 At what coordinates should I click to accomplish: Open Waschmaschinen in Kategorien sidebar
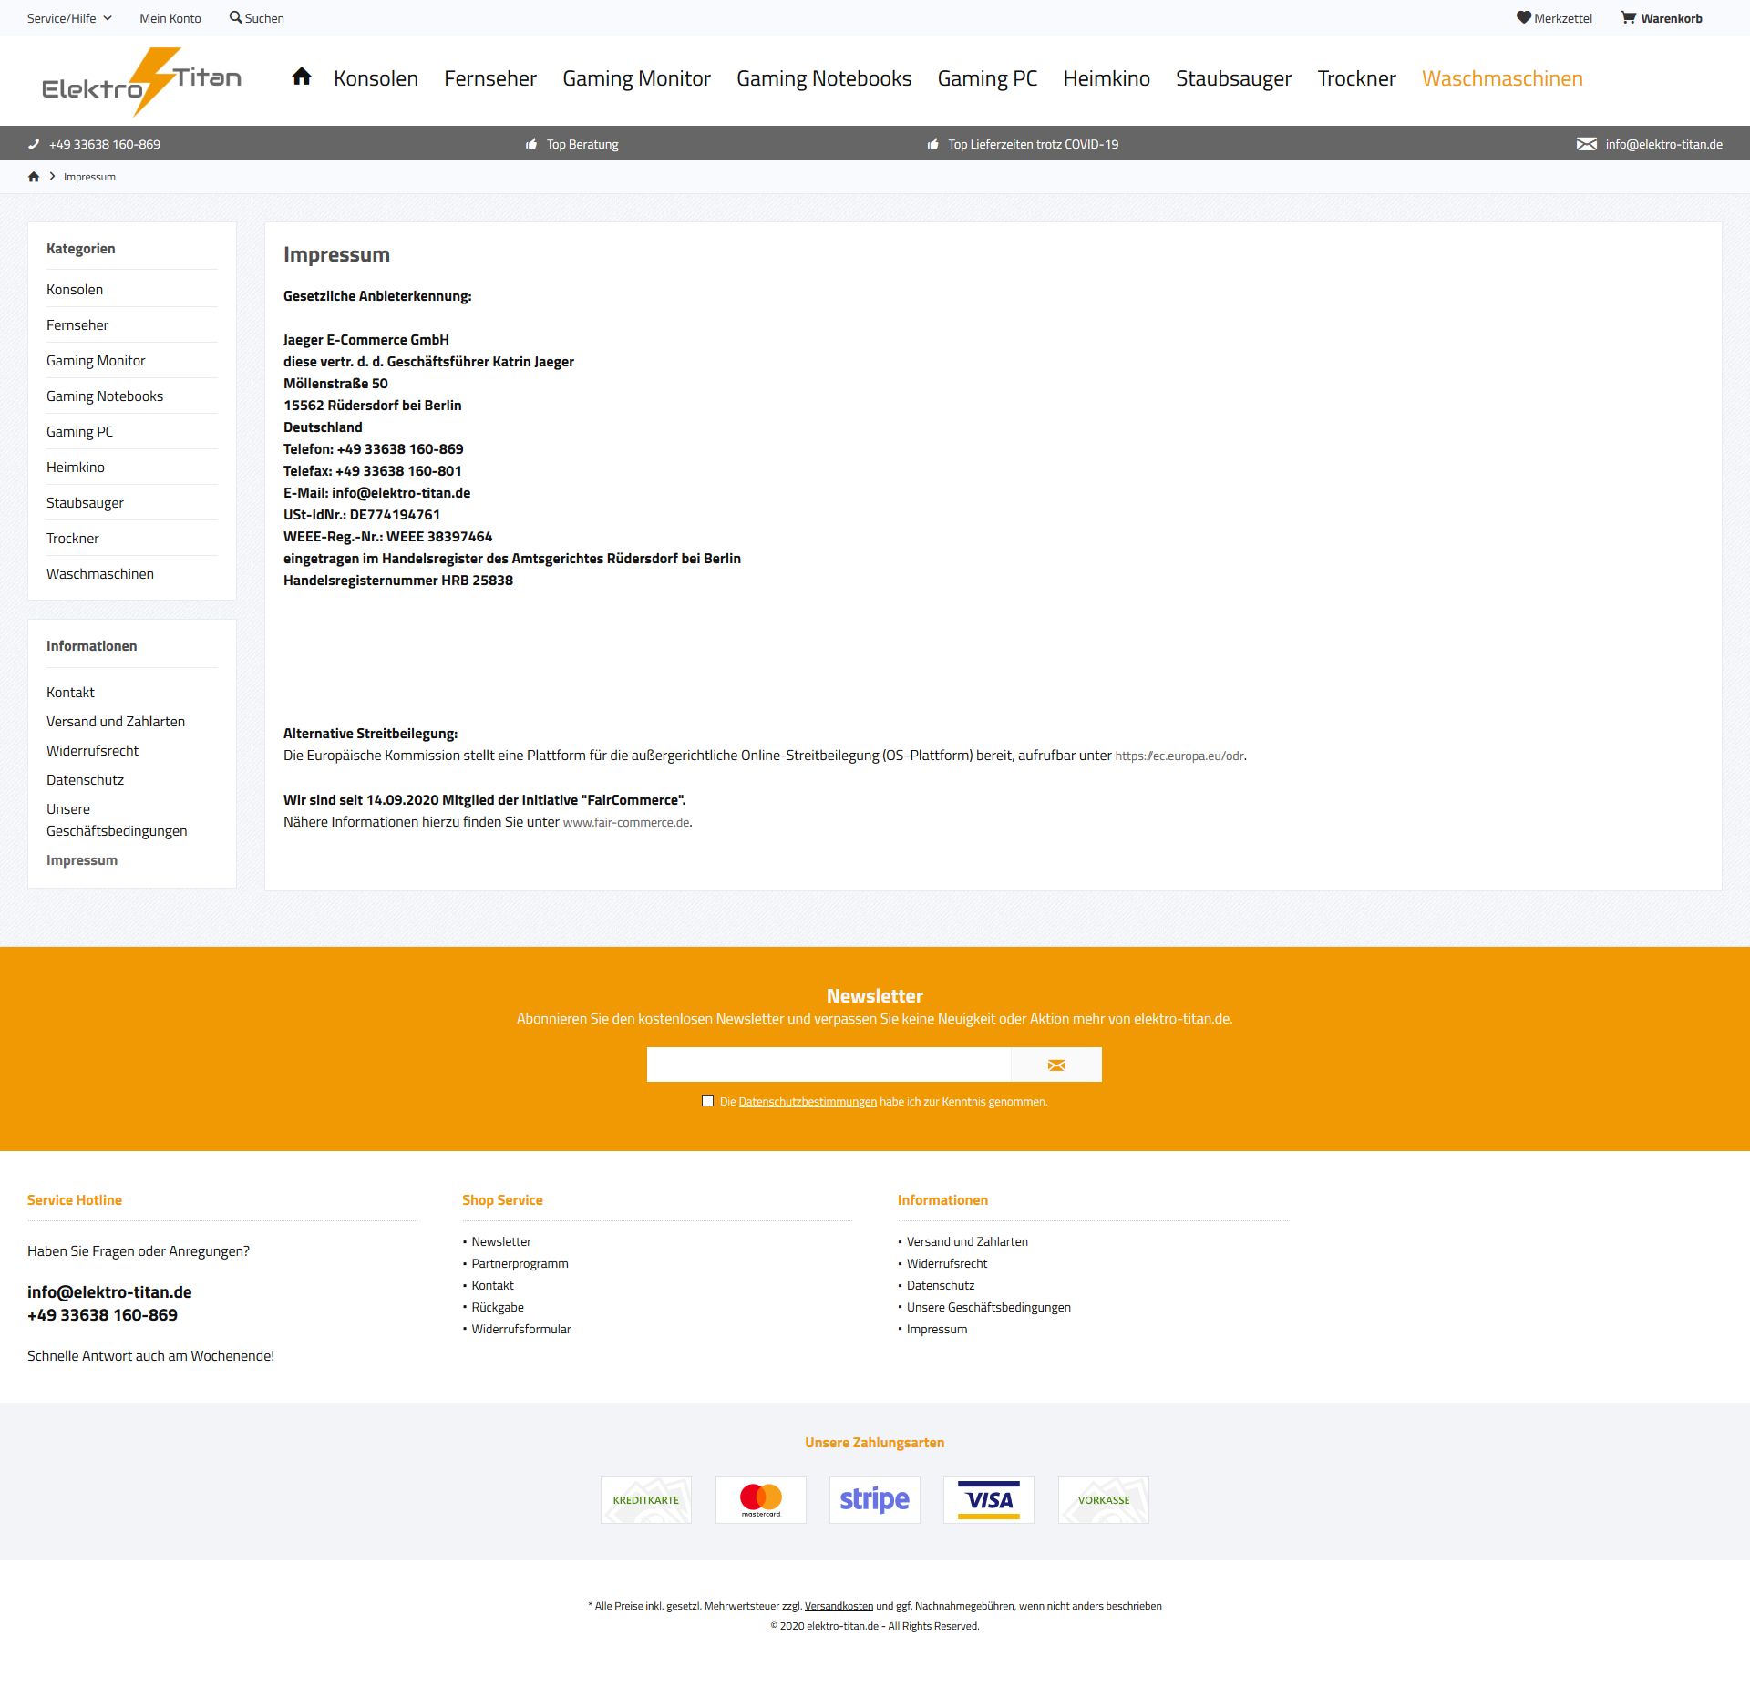pos(100,574)
